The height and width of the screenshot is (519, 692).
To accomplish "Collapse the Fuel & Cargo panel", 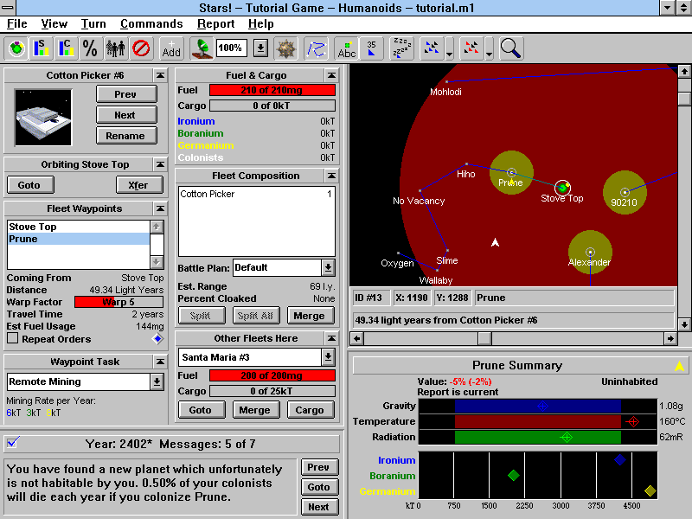I will 331,75.
